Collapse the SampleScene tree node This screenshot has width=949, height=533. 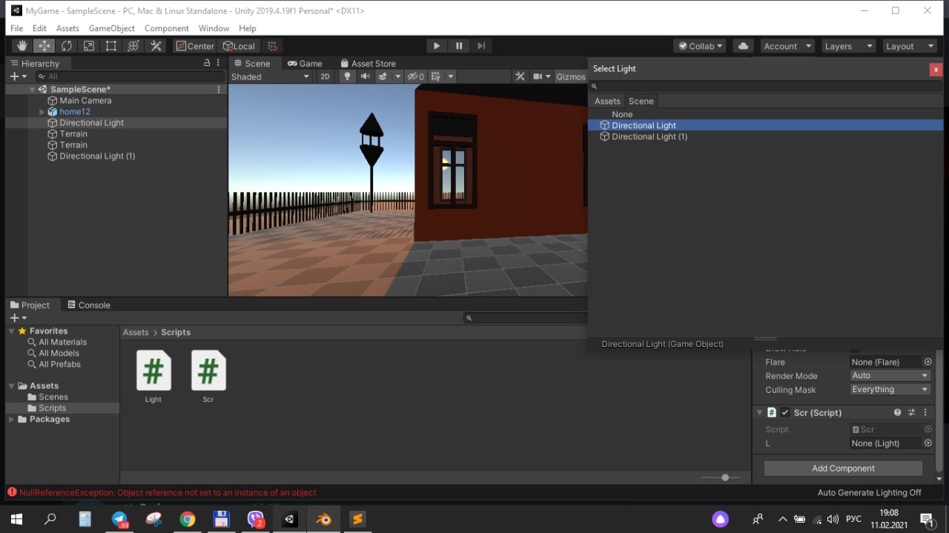click(x=32, y=90)
